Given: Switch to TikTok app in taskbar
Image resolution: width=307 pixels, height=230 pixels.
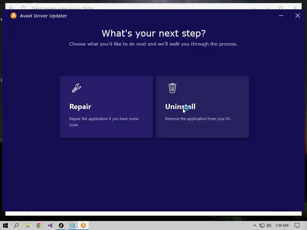Looking at the screenshot, I should [x=61, y=226].
